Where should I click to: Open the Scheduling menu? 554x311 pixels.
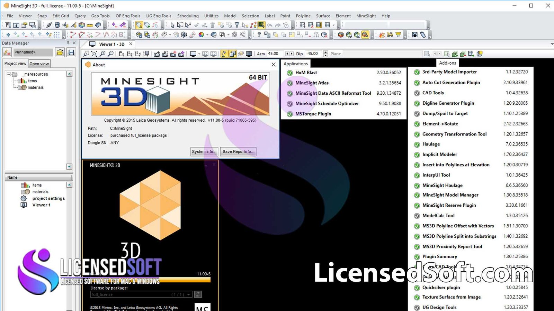click(x=188, y=16)
